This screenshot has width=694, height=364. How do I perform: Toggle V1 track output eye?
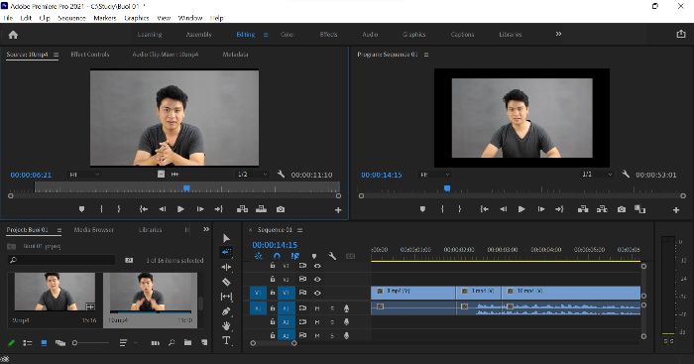pos(317,293)
